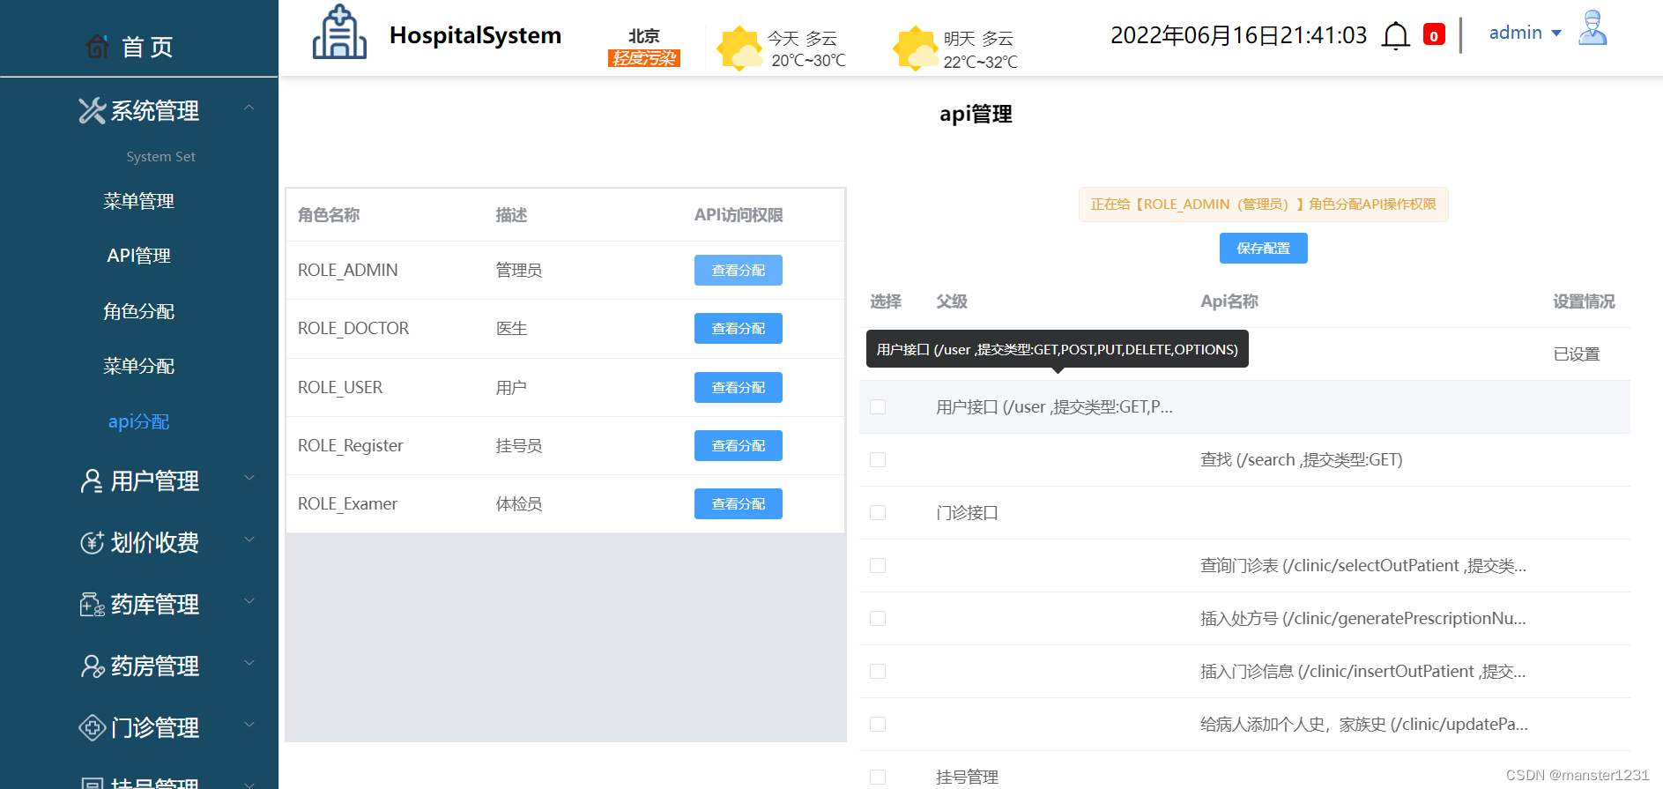This screenshot has width=1663, height=789.
Task: Open 菜单分配 in the sidebar
Action: [x=138, y=366]
